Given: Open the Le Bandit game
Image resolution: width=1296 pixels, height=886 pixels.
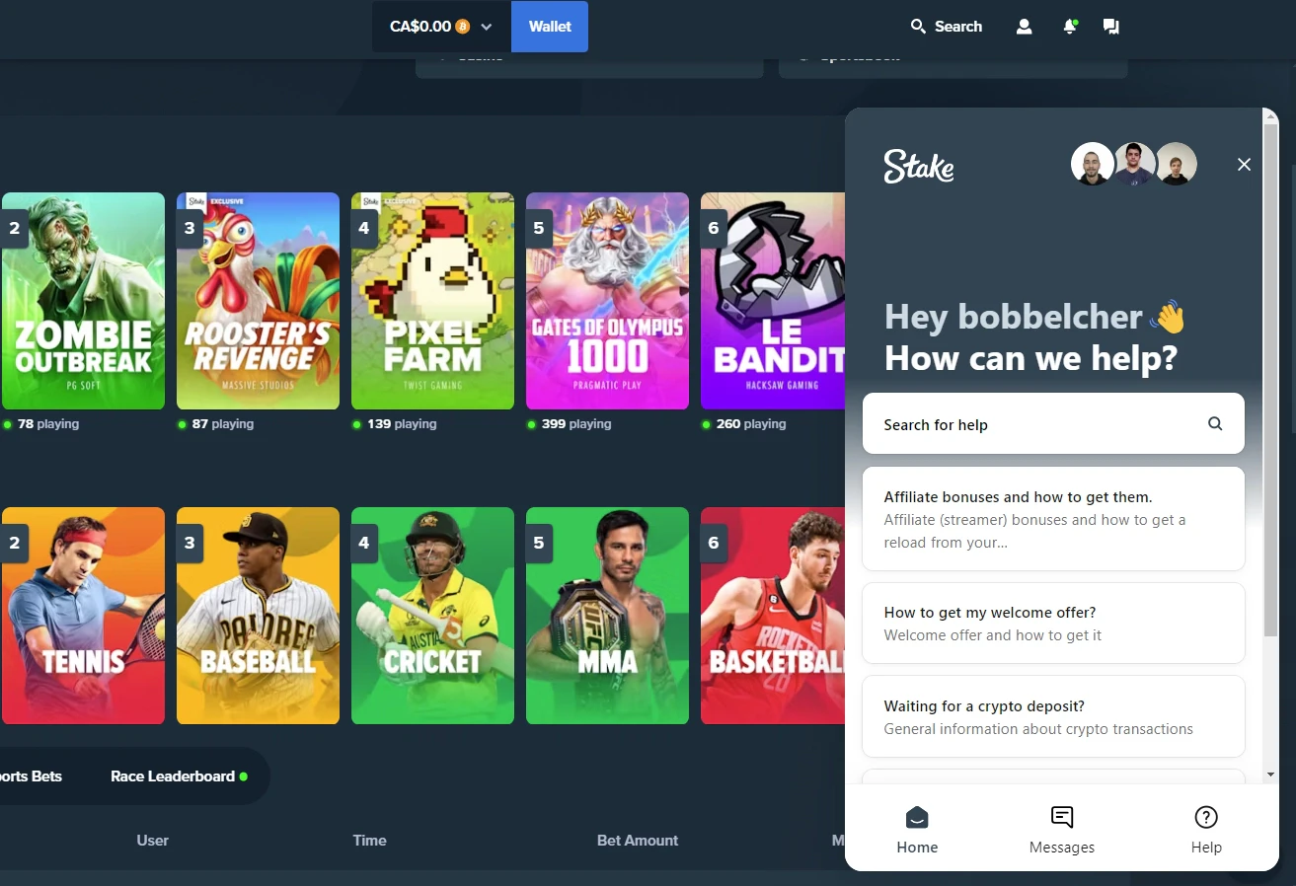Looking at the screenshot, I should (773, 301).
